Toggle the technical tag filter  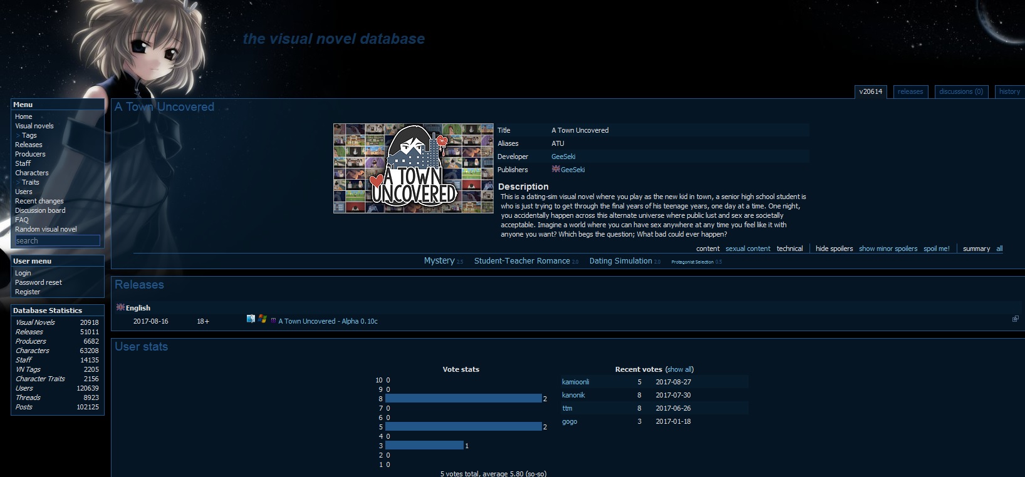pyautogui.click(x=789, y=249)
